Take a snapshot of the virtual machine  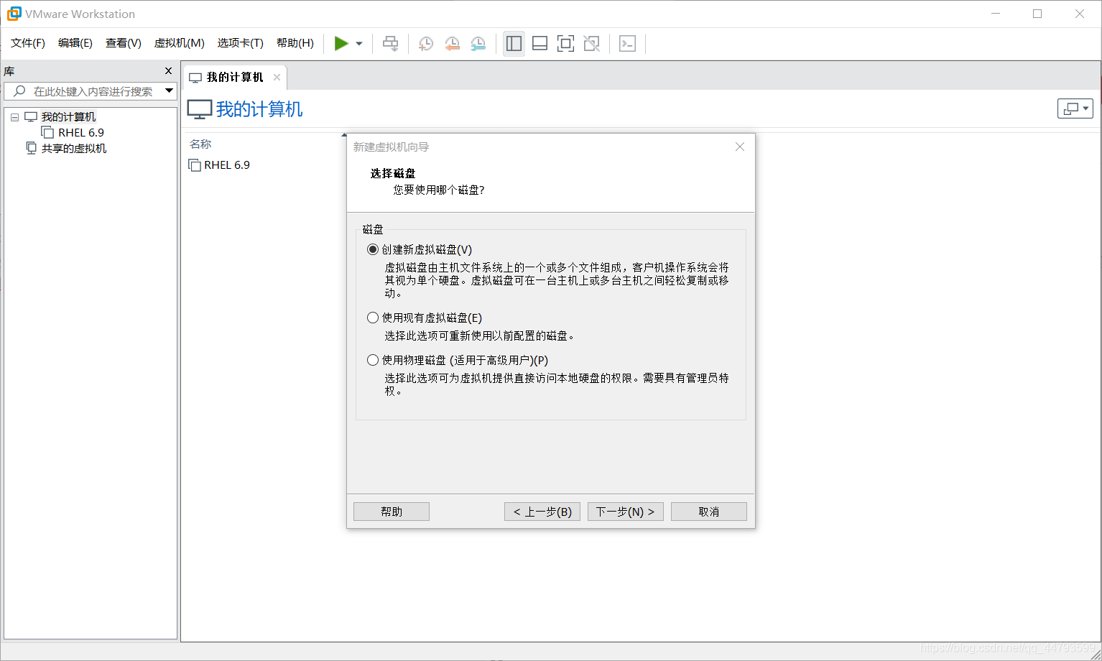click(425, 43)
